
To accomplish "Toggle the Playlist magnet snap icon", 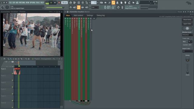I will click(5, 59).
